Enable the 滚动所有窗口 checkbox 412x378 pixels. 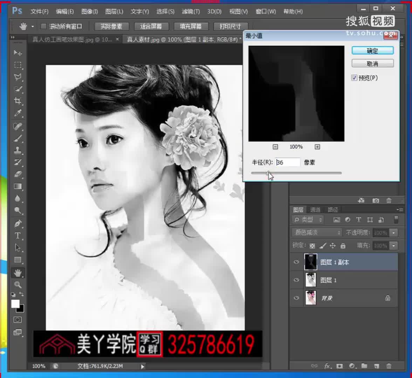pyautogui.click(x=44, y=26)
